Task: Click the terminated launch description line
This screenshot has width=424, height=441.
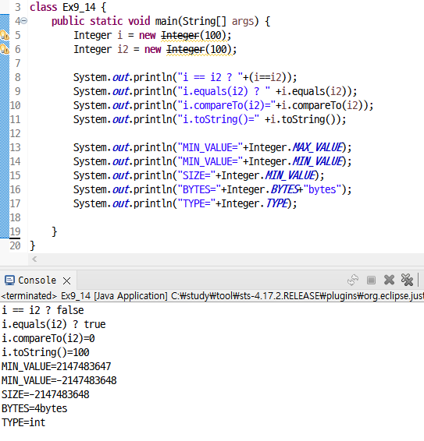Action: [212, 296]
